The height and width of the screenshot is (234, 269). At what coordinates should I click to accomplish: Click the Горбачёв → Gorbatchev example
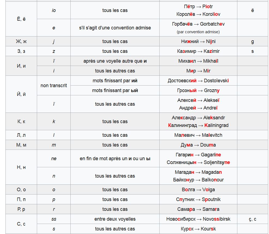click(x=198, y=24)
